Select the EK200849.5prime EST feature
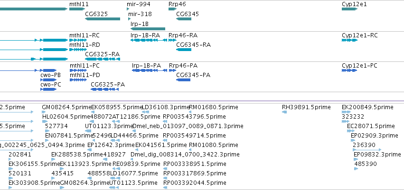Screen dimensions: 404x190 [346, 112]
